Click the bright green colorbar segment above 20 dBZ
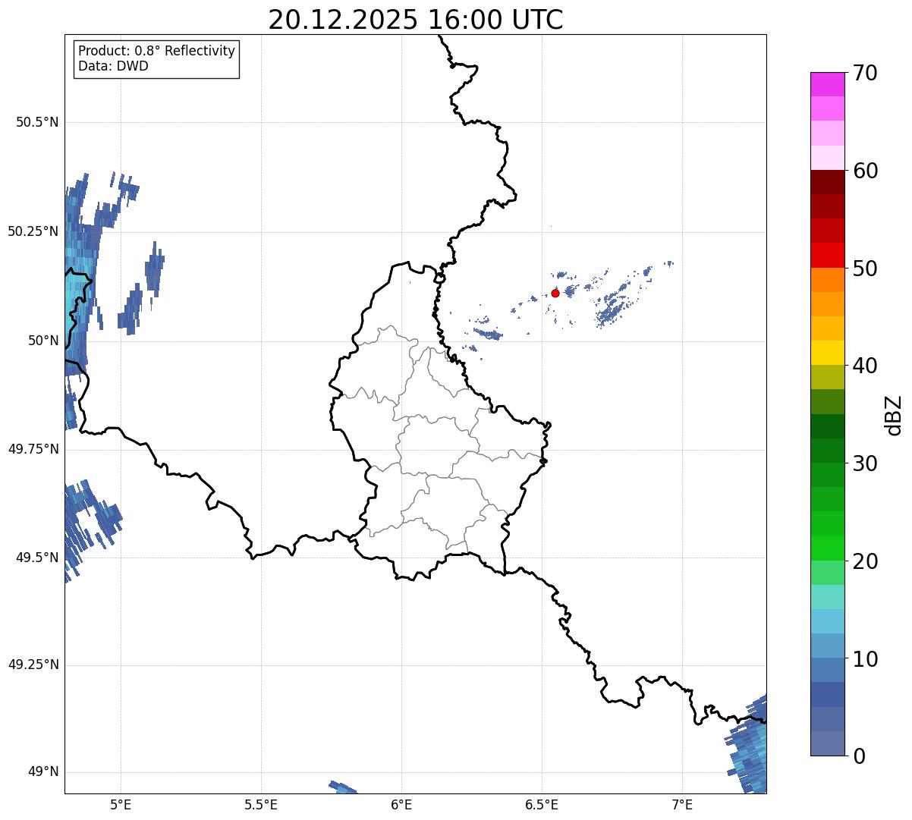Image resolution: width=912 pixels, height=820 pixels. pyautogui.click(x=827, y=548)
